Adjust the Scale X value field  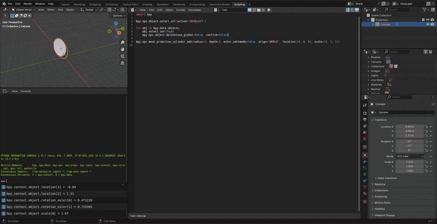coord(409,162)
